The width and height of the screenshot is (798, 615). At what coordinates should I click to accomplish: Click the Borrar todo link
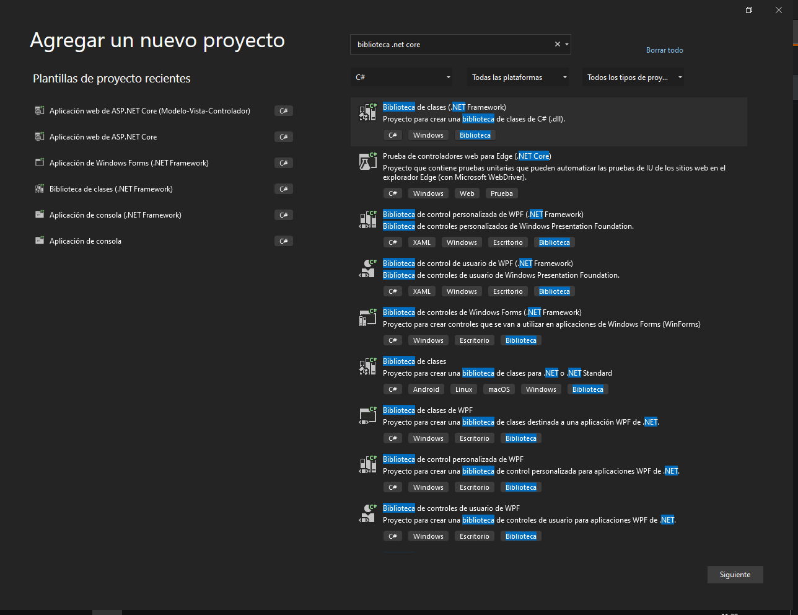(x=664, y=50)
